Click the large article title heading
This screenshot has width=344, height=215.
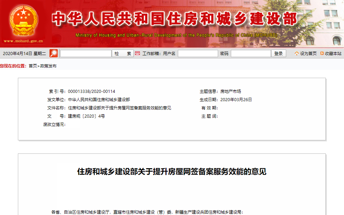coord(172,172)
